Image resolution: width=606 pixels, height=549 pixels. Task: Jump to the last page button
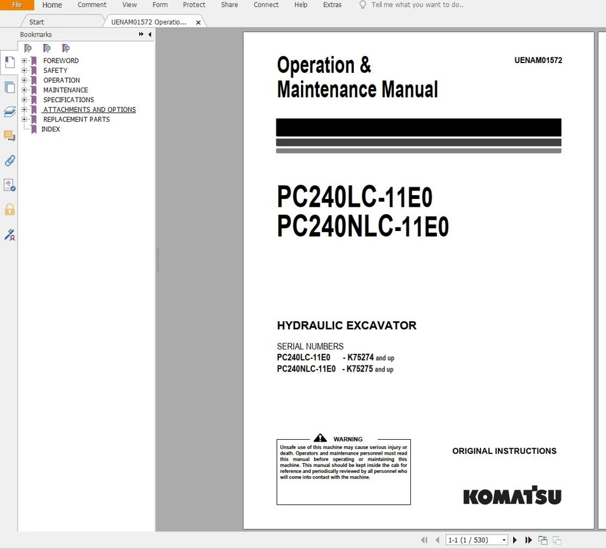tap(529, 540)
